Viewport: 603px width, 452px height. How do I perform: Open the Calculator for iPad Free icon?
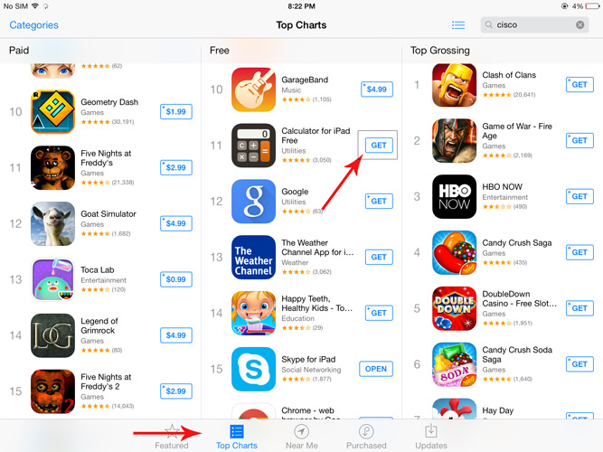tap(253, 146)
